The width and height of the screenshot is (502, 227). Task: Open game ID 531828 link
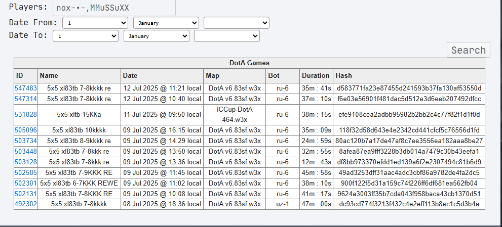click(x=26, y=114)
